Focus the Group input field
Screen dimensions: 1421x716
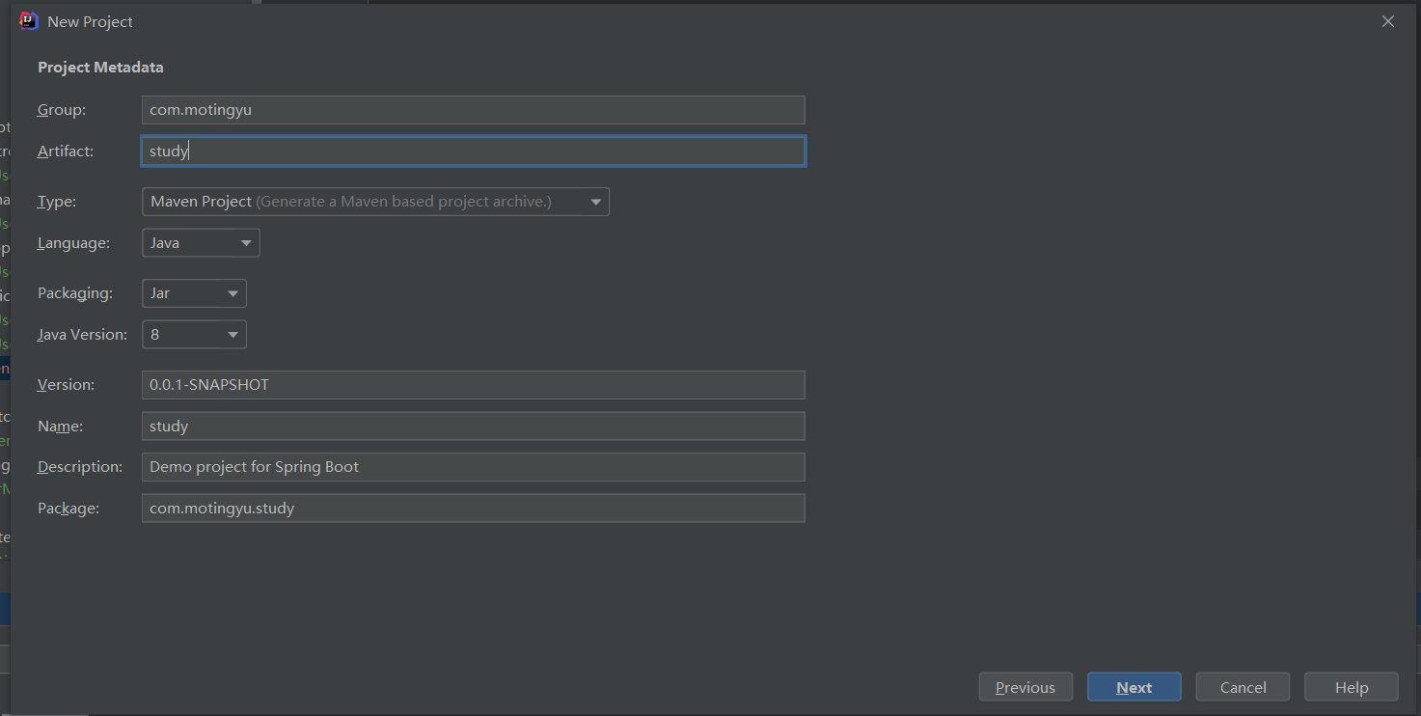click(x=473, y=110)
